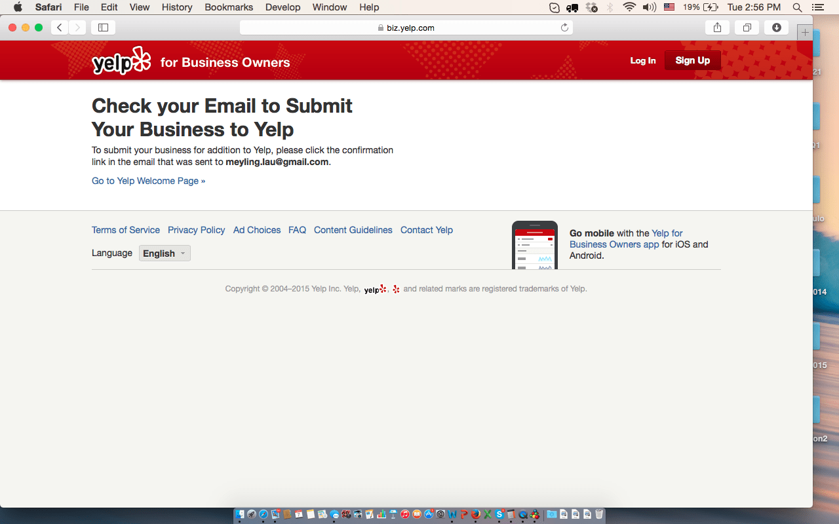The width and height of the screenshot is (839, 524).
Task: Open the Develop menu
Action: [283, 7]
